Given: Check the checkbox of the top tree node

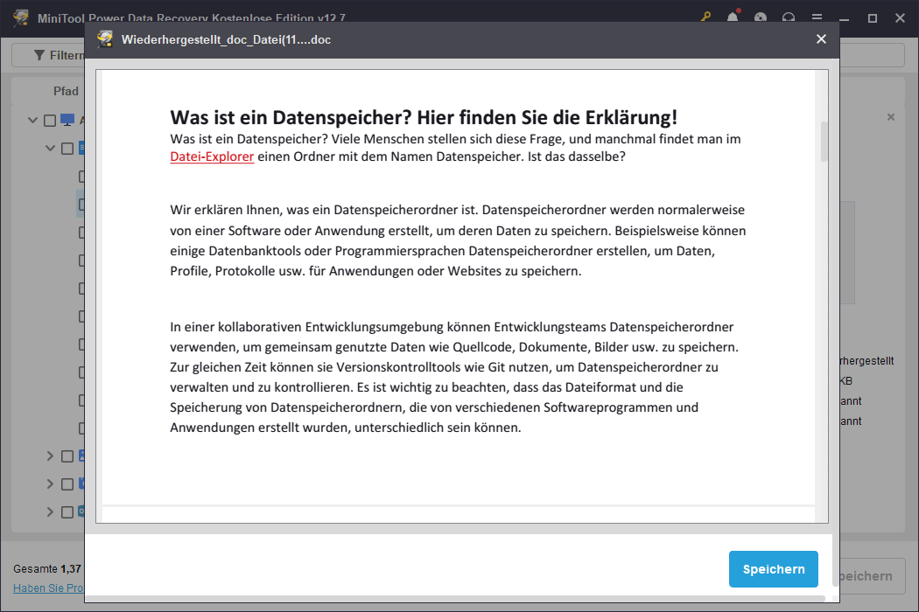Looking at the screenshot, I should pos(50,120).
